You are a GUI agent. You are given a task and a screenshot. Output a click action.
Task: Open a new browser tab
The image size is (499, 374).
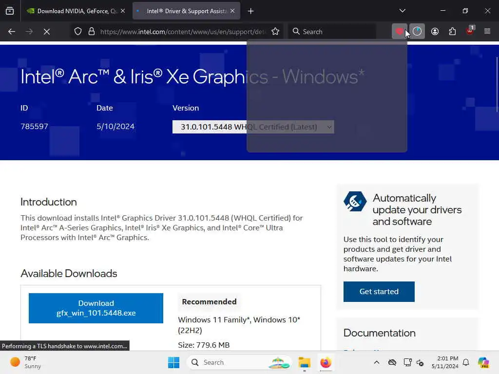pyautogui.click(x=251, y=11)
